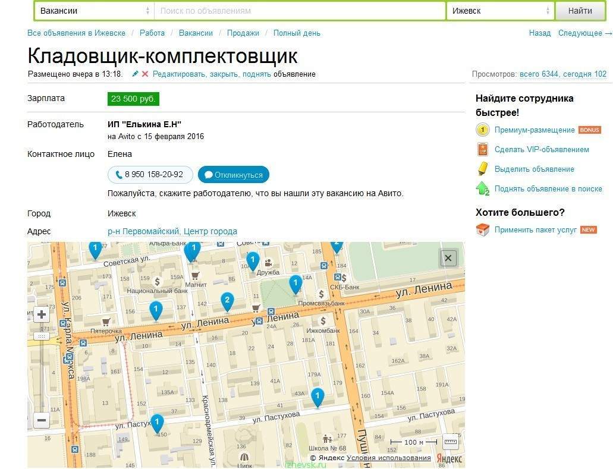The height and width of the screenshot is (469, 613).
Task: Click map pin near building 14A
Action: click(x=295, y=285)
